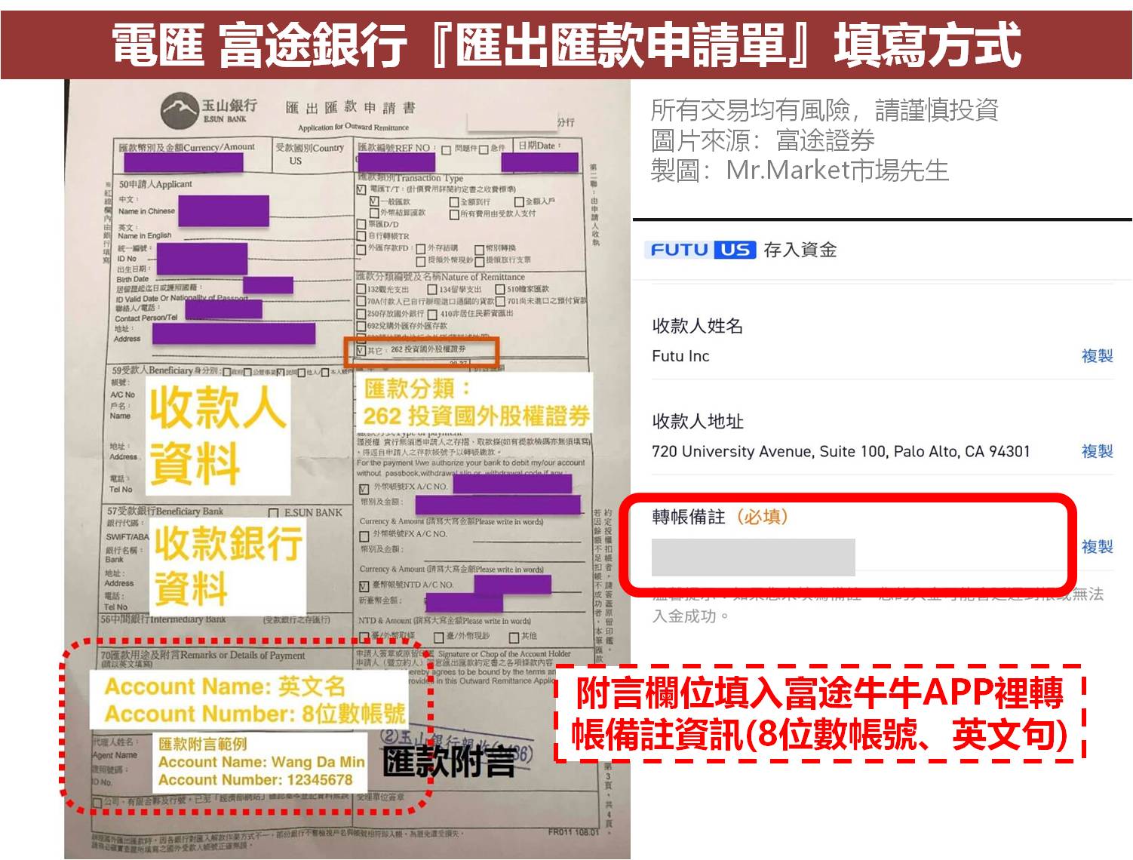
Task: Tick the 250存放國外銀行 checkbox
Action: tap(361, 314)
